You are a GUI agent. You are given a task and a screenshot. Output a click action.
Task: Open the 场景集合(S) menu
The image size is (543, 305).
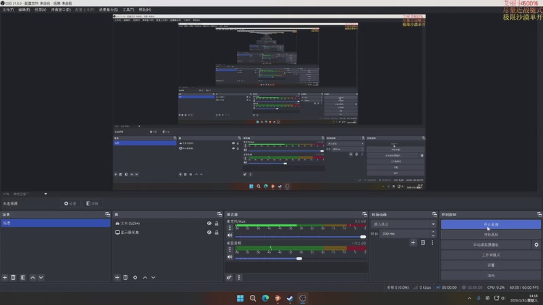[109, 9]
